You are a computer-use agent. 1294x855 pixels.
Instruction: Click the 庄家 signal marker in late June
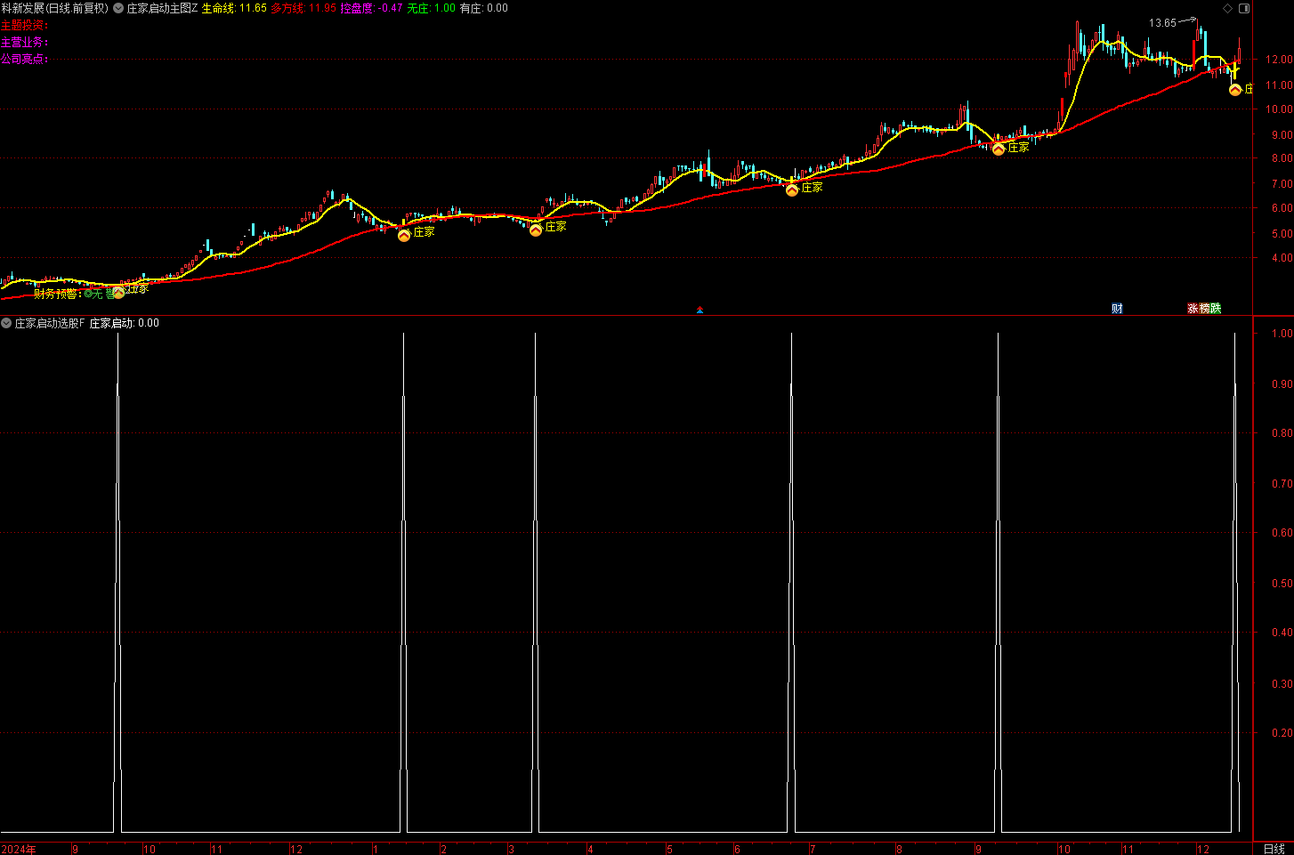pyautogui.click(x=792, y=190)
